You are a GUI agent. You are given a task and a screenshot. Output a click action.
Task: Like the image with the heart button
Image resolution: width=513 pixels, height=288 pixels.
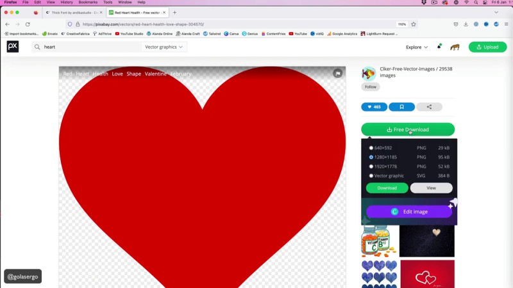[374, 107]
